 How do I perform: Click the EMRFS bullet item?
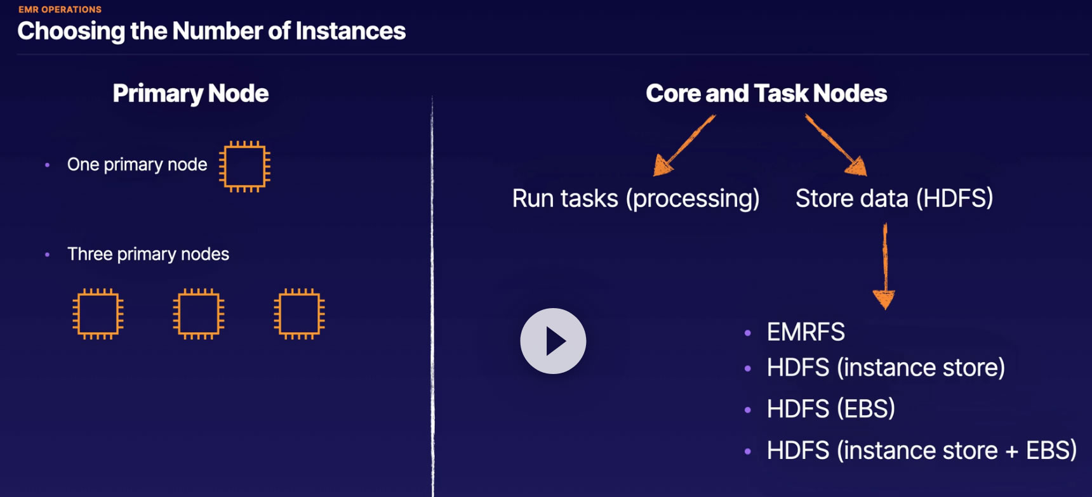coord(806,332)
